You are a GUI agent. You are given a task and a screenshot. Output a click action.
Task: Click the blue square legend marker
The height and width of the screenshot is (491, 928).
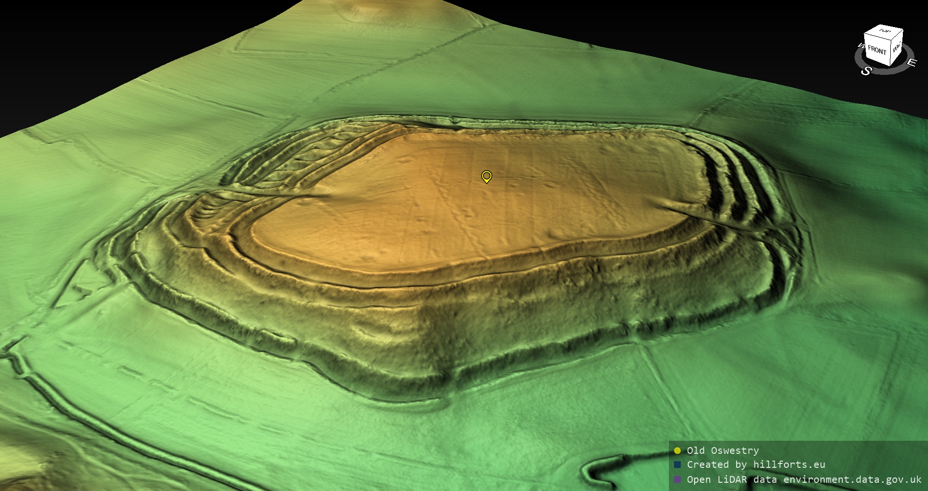click(x=677, y=464)
